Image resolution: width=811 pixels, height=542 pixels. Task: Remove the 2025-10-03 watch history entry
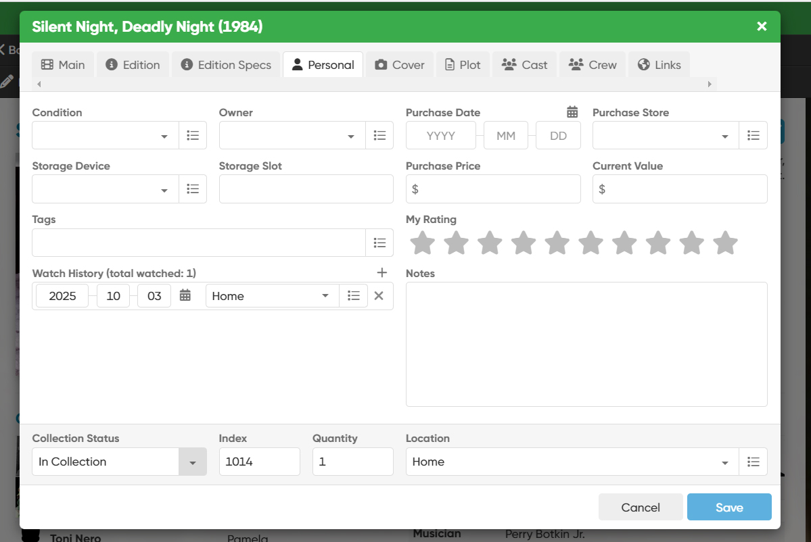(x=379, y=296)
